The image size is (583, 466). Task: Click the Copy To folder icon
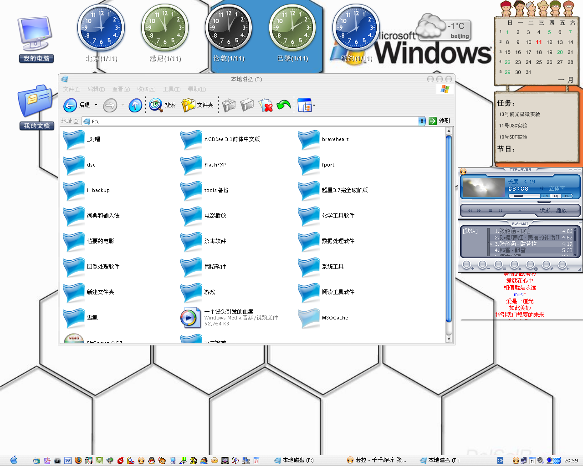(x=247, y=106)
